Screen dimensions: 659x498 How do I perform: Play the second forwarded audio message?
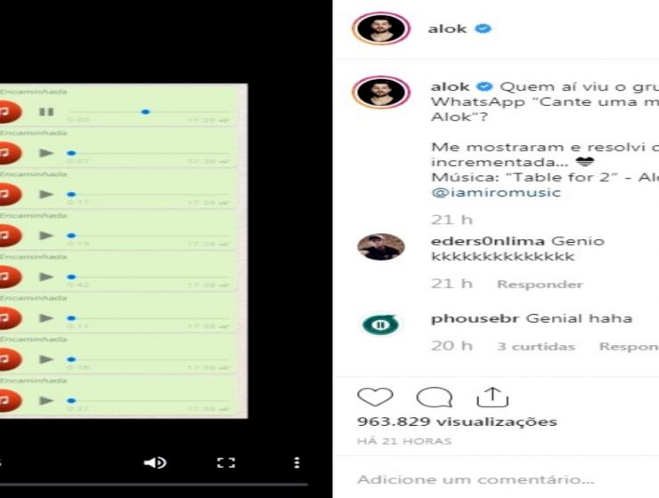[x=46, y=154]
